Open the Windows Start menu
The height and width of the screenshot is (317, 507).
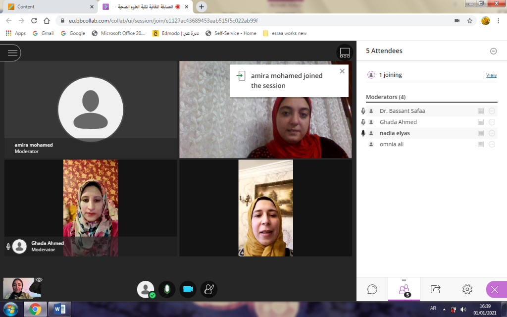[x=10, y=309]
